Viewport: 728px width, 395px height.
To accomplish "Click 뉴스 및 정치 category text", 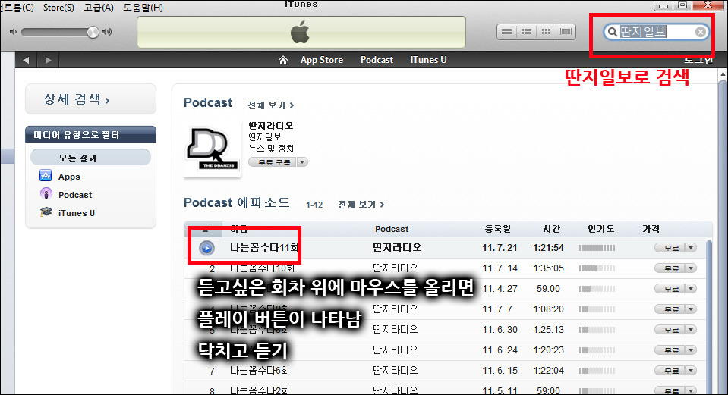I will 271,149.
